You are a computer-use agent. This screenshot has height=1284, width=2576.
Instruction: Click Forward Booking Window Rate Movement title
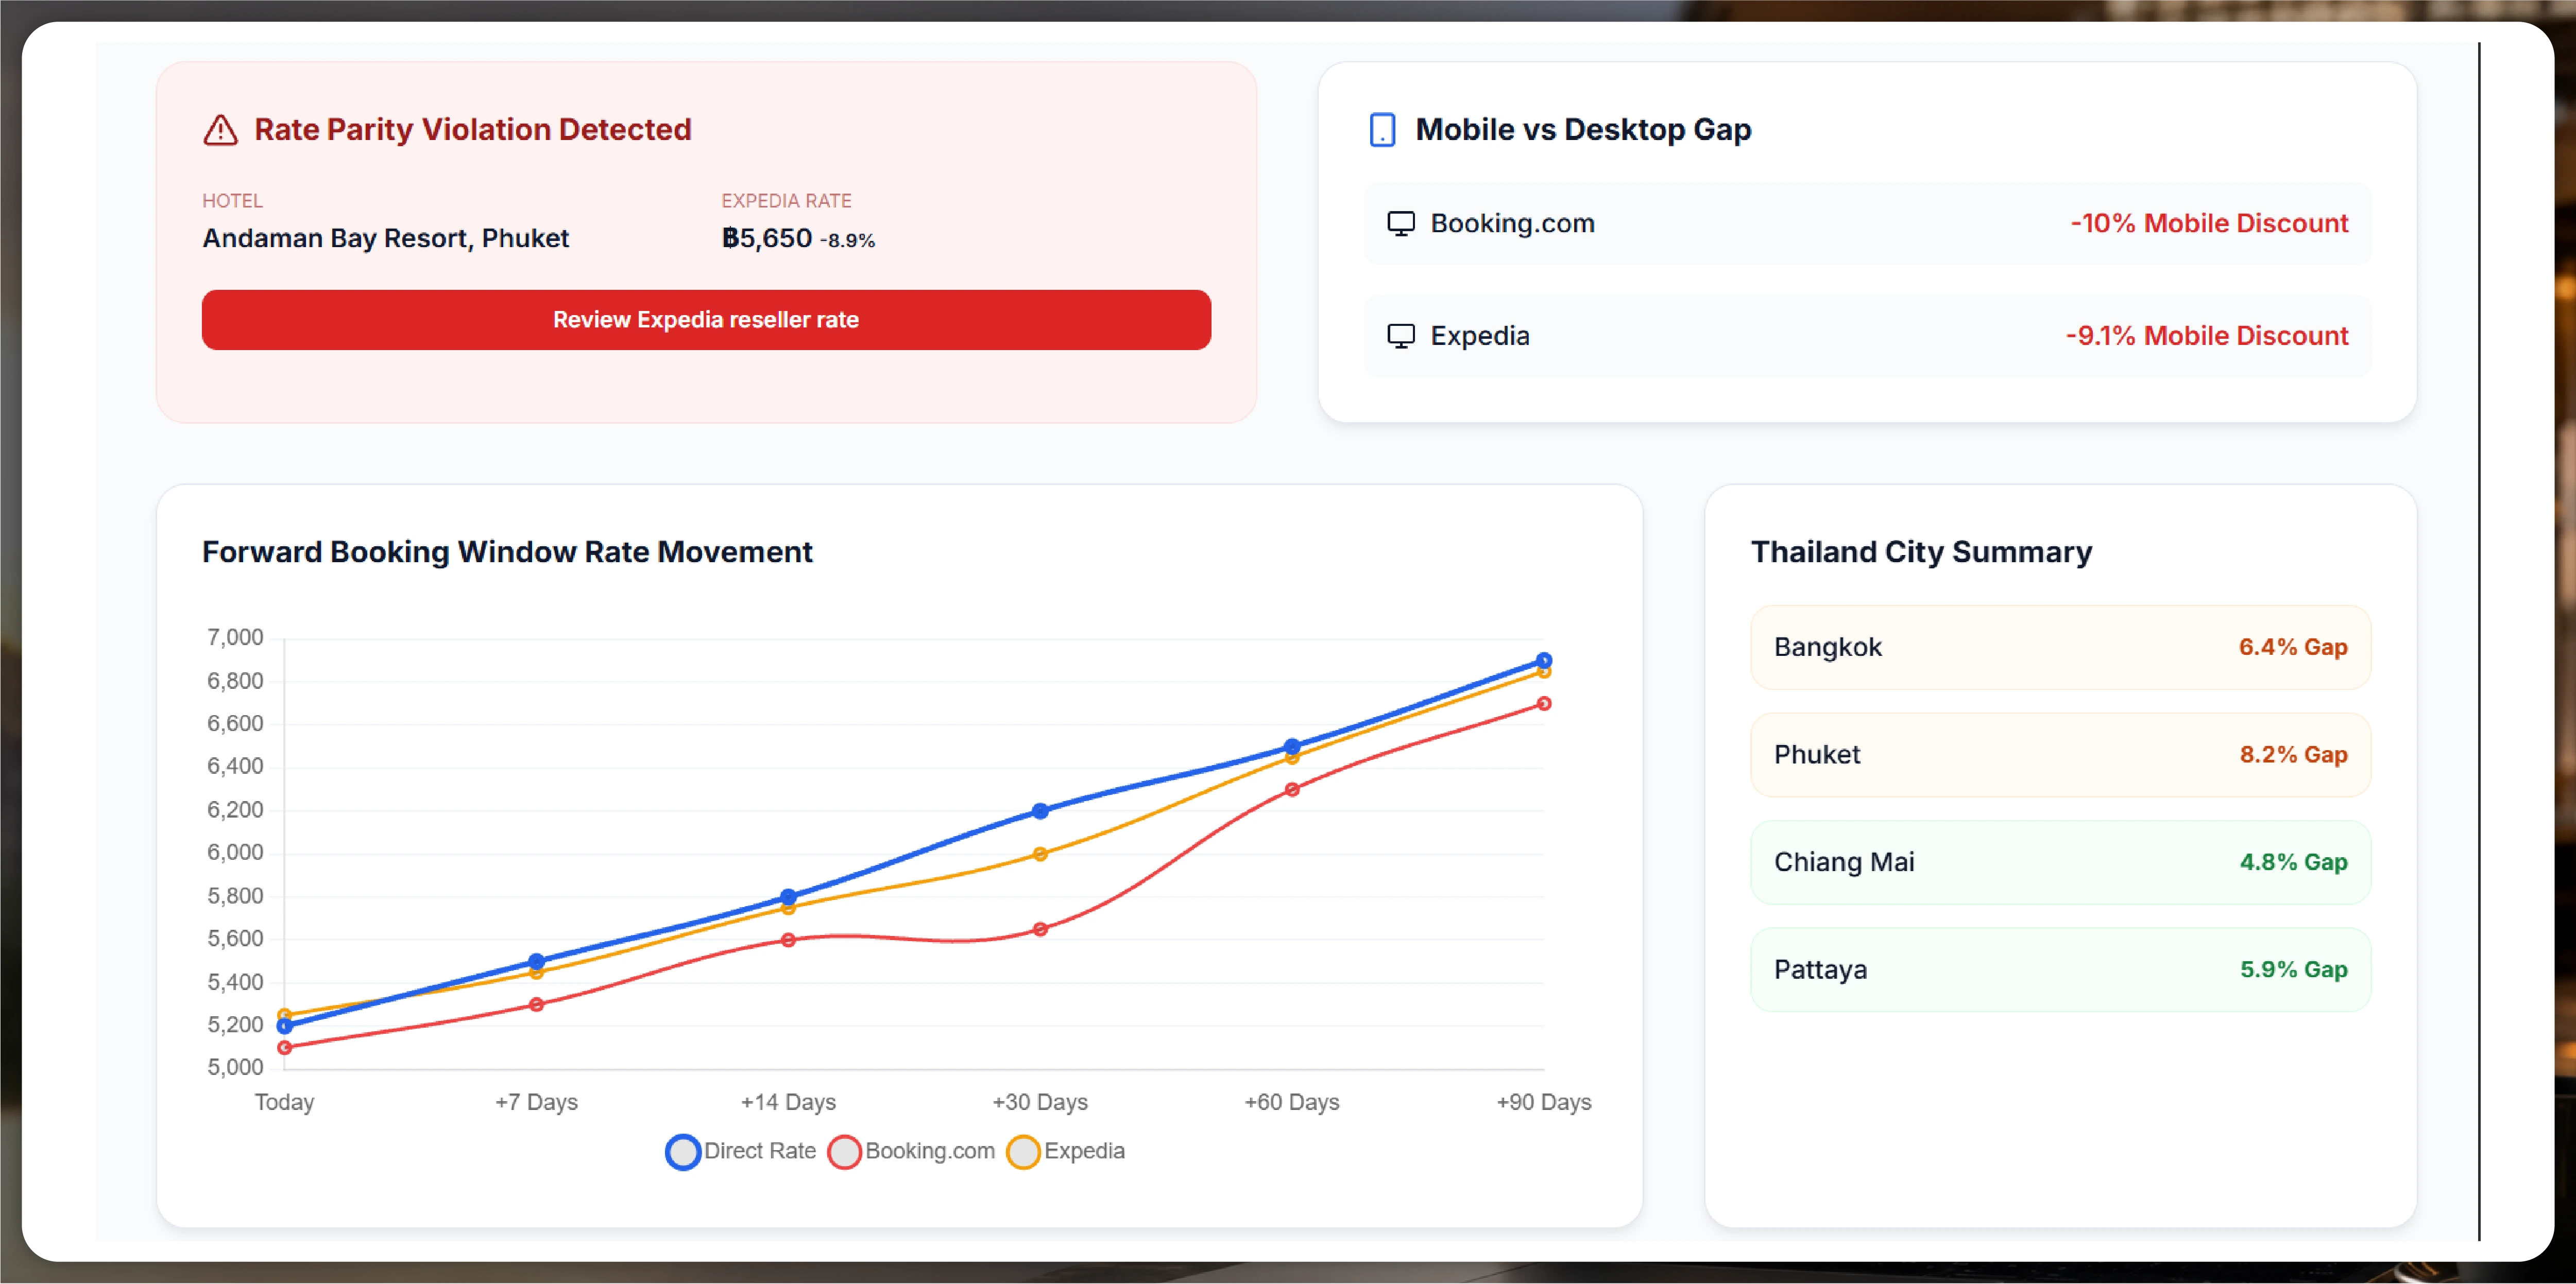507,552
